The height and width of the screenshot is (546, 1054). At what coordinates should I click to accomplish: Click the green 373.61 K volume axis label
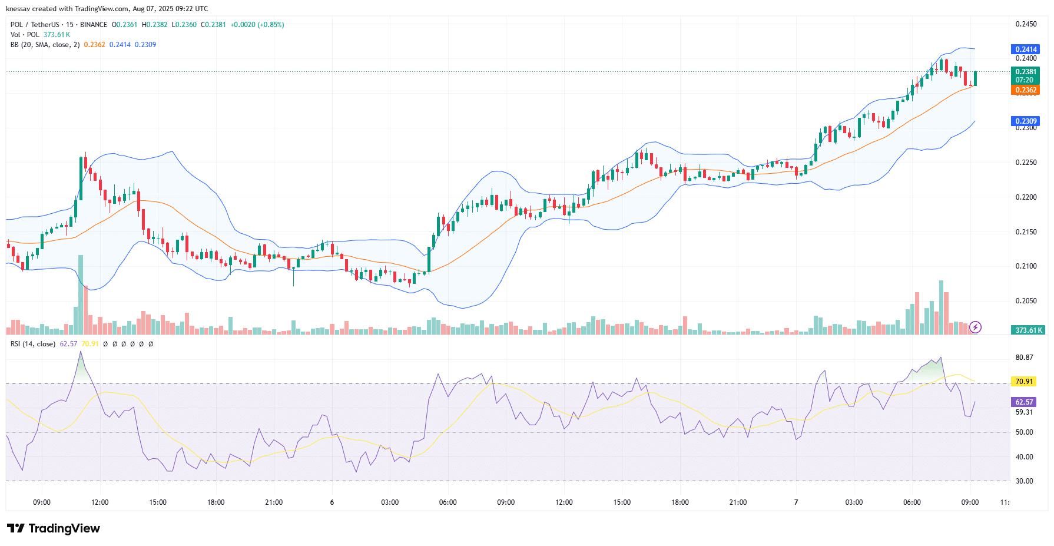[1028, 330]
